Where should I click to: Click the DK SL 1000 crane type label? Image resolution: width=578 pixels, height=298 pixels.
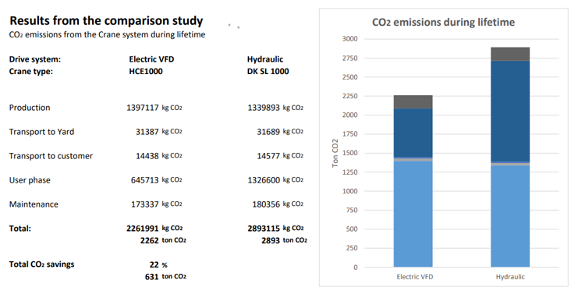[268, 71]
